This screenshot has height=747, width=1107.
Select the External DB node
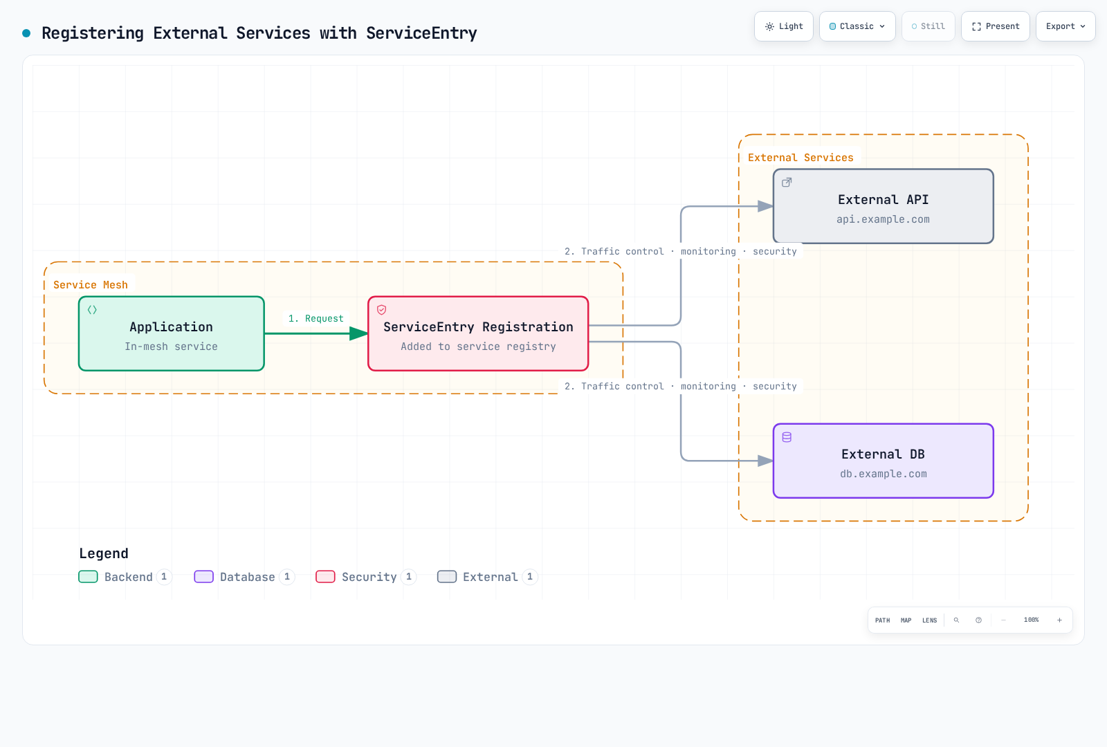pos(884,461)
